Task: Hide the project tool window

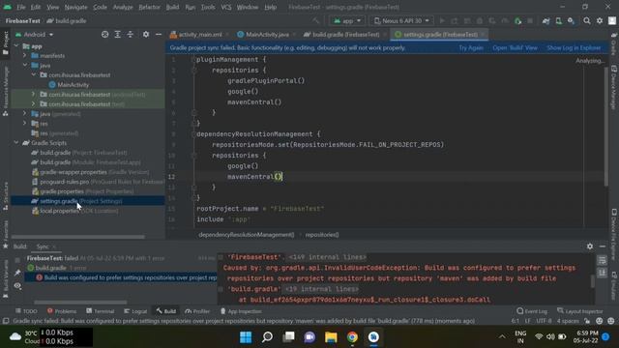Action: tap(159, 35)
